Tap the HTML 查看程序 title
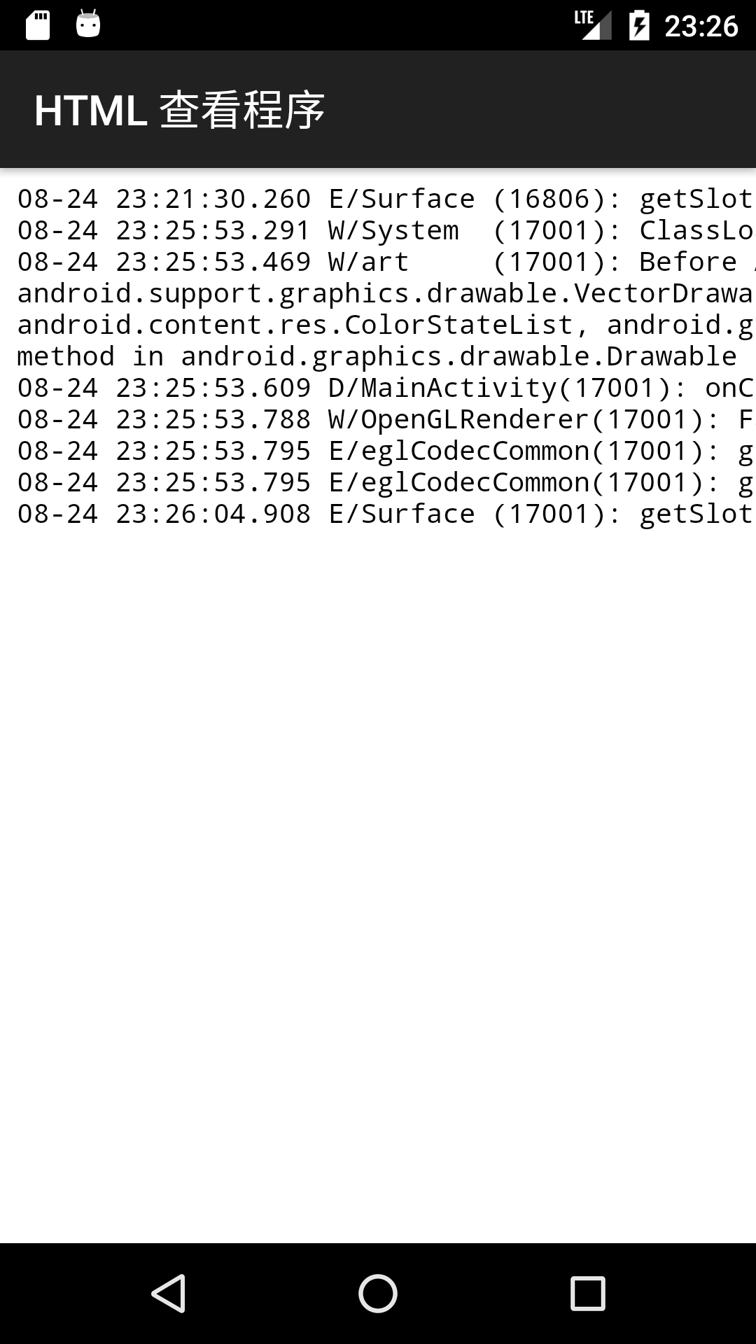 pyautogui.click(x=180, y=111)
